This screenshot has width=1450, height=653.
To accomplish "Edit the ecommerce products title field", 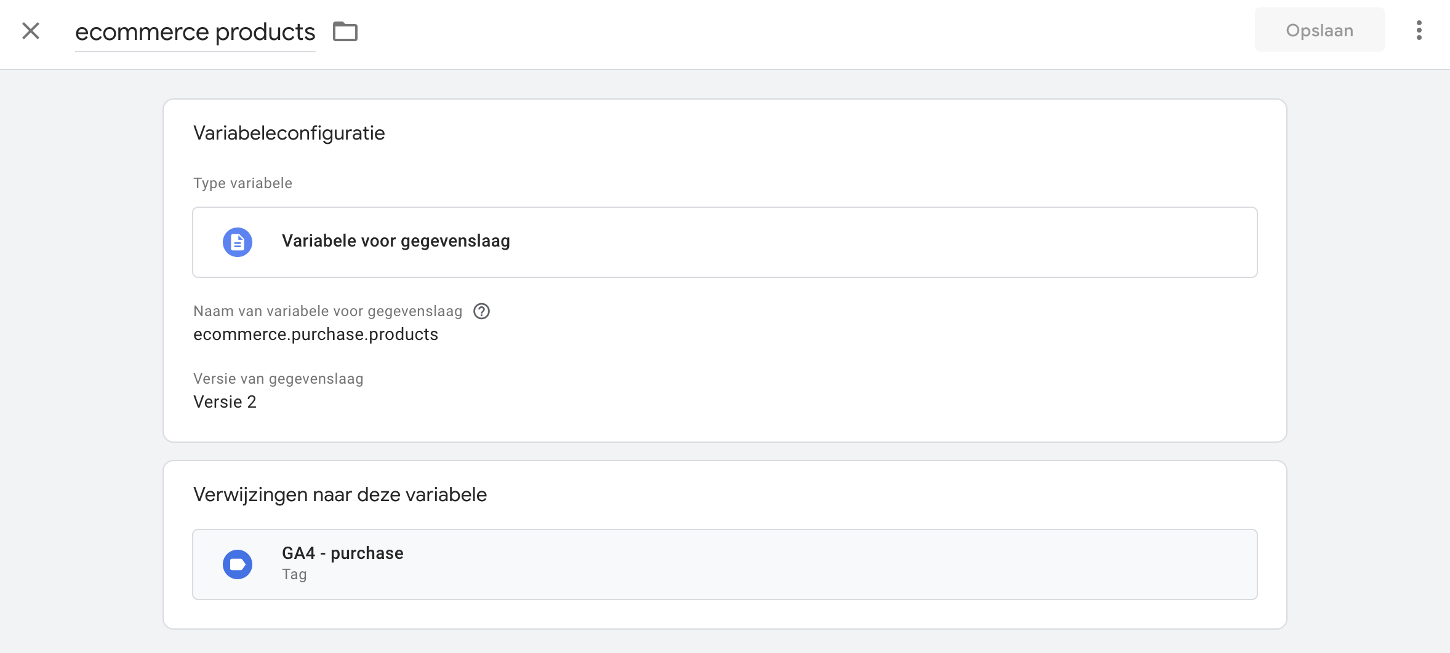I will (x=194, y=31).
